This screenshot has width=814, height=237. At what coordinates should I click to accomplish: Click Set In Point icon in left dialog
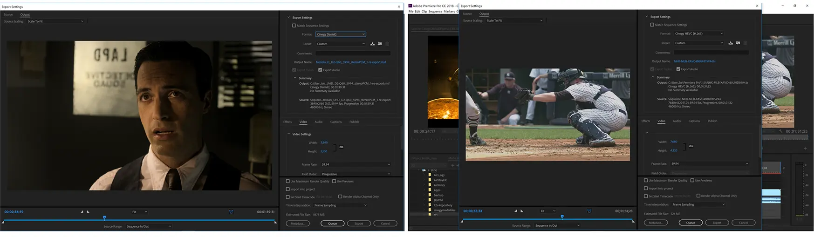click(82, 212)
